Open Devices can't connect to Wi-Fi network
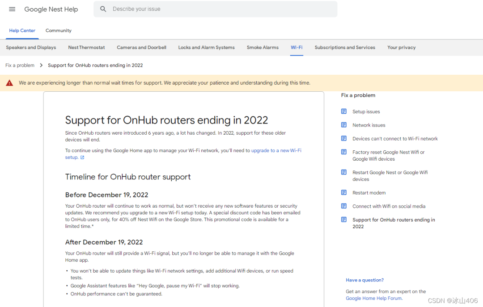 pyautogui.click(x=395, y=139)
